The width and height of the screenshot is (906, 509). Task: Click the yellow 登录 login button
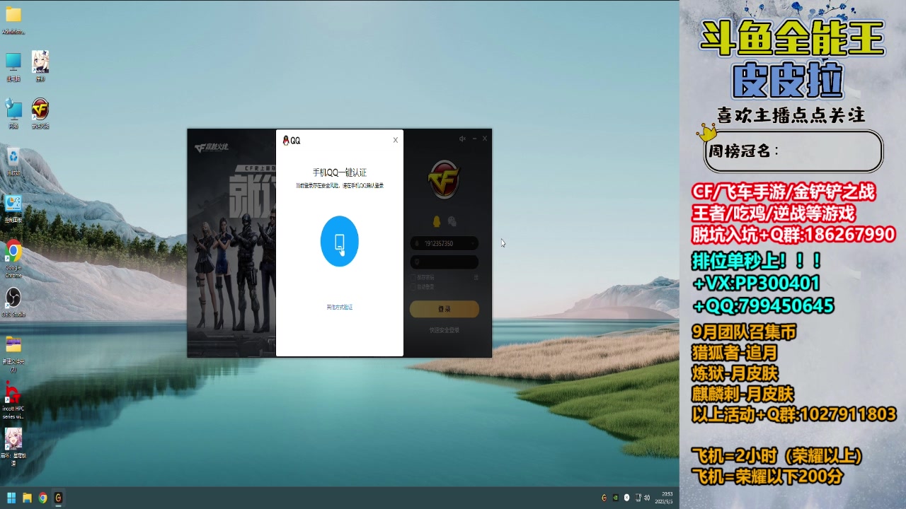coord(444,309)
